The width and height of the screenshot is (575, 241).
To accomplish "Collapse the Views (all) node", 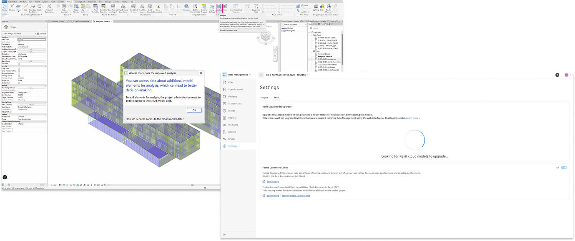I will click(x=309, y=32).
